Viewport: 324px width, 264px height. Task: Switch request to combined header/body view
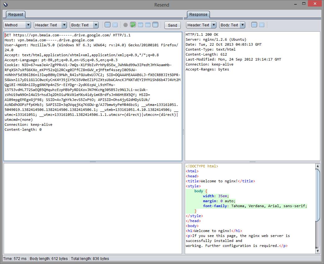[x=115, y=25]
